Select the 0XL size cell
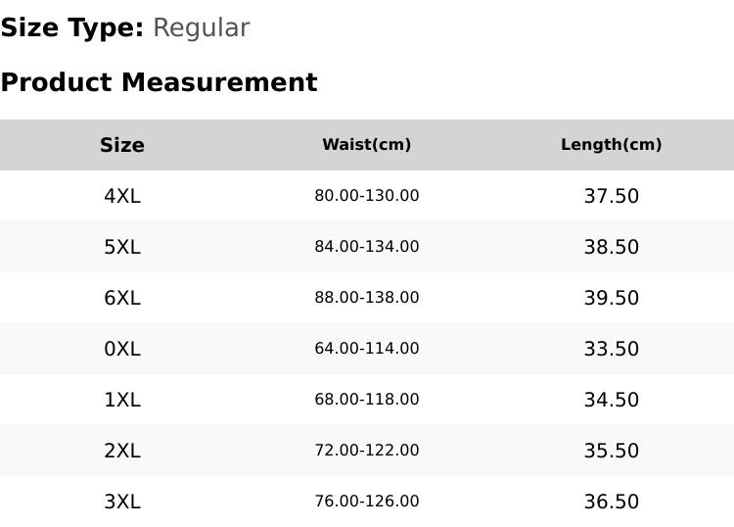 pyautogui.click(x=122, y=349)
